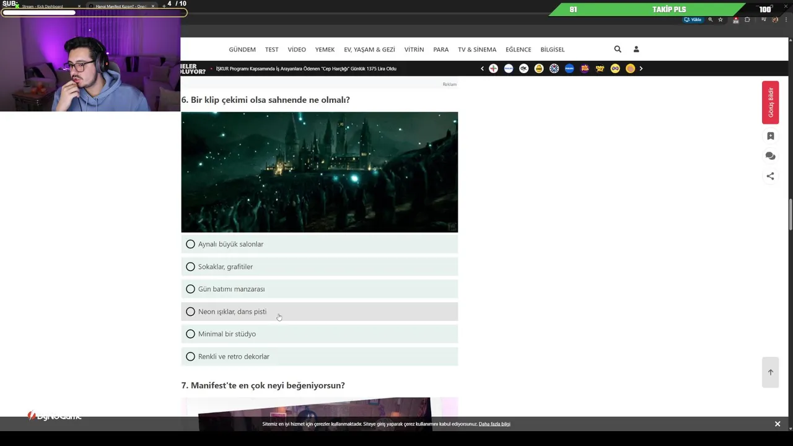Click the black-and-yellow logo brand circle icon

pyautogui.click(x=600, y=69)
